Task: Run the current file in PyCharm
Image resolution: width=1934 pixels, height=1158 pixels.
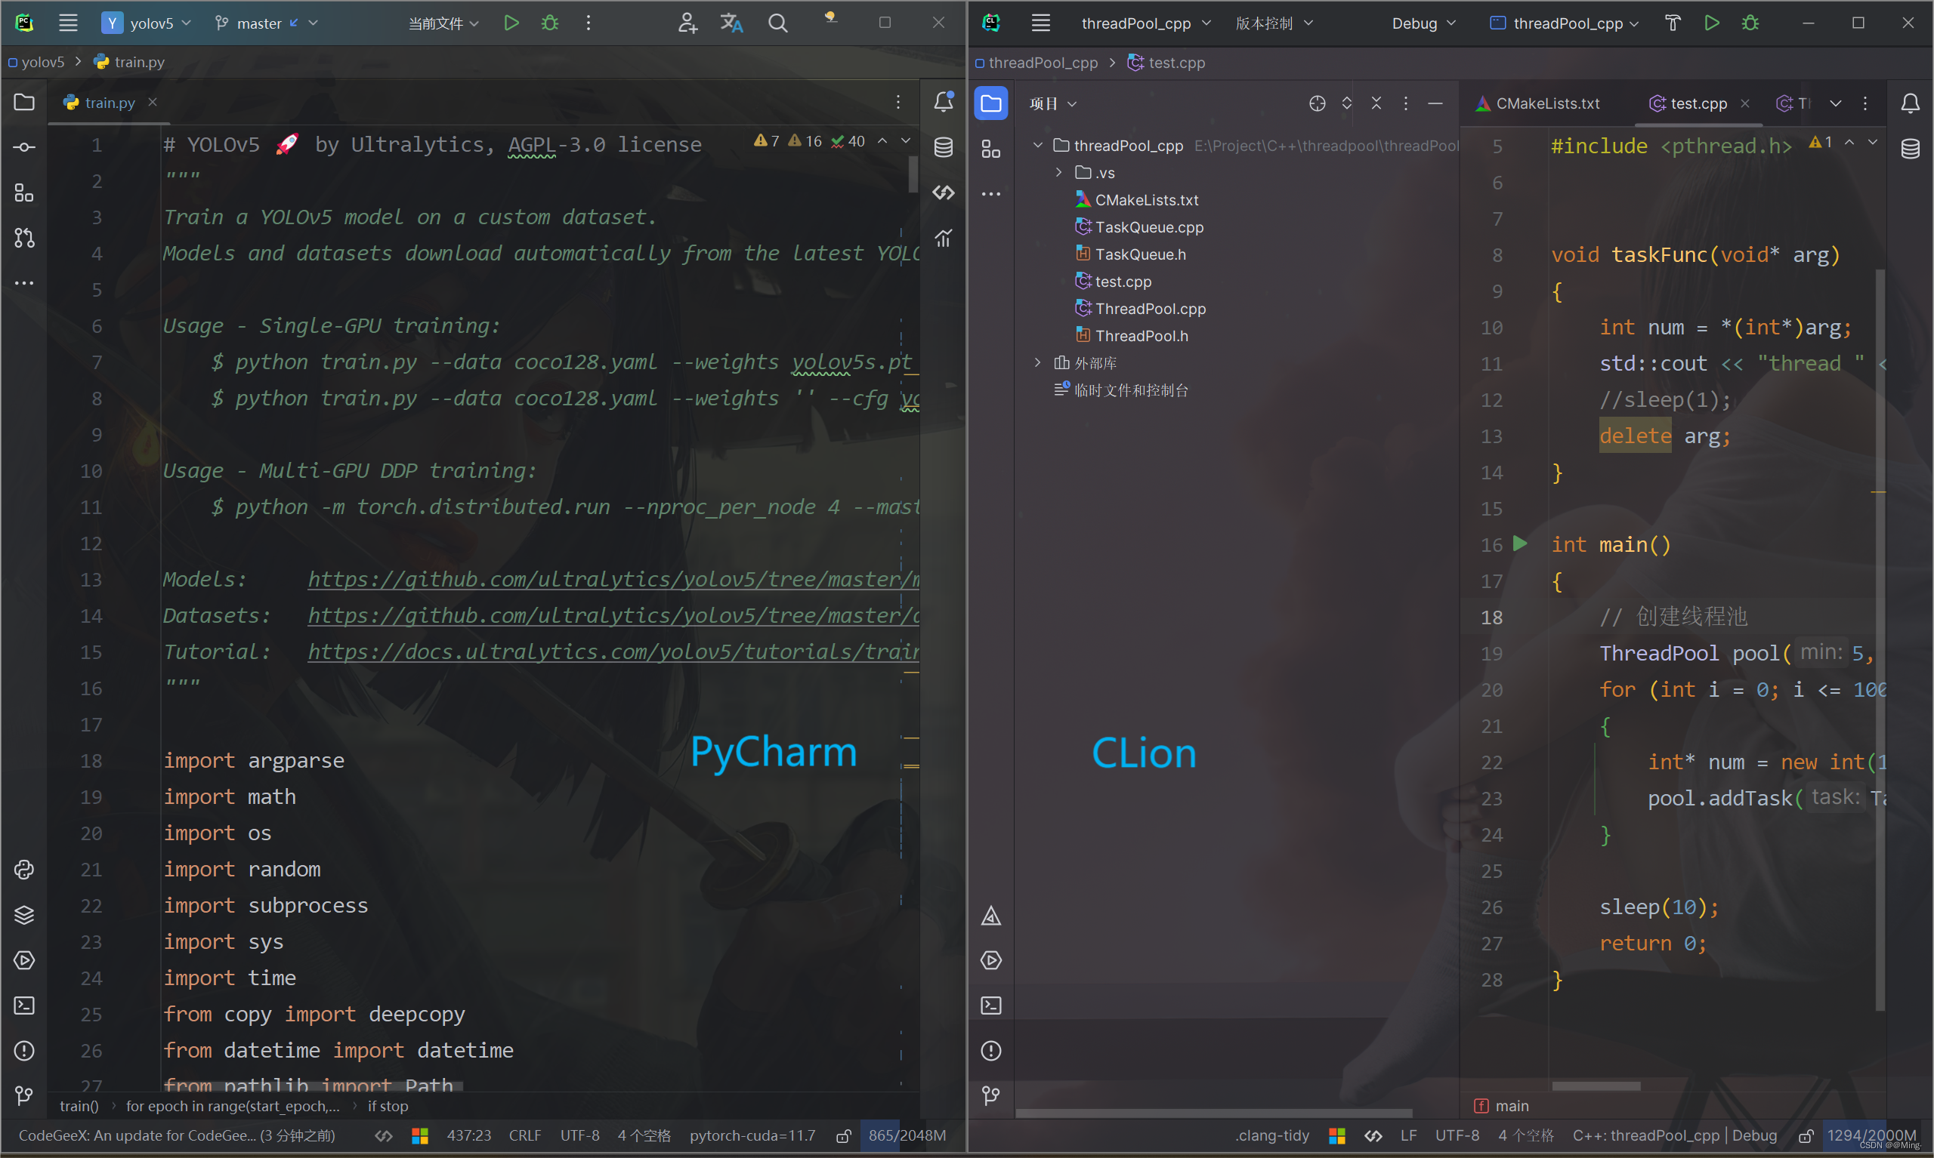Action: coord(511,23)
